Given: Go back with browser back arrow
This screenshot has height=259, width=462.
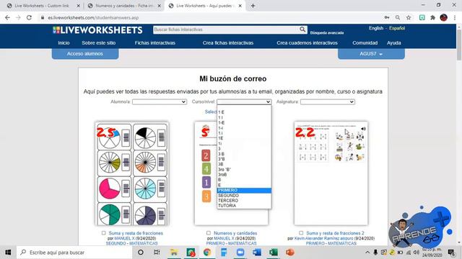Looking at the screenshot, I should [7, 17].
